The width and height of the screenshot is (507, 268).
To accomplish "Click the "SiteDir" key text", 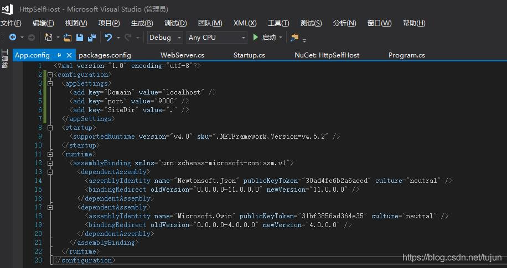I will 121,110.
